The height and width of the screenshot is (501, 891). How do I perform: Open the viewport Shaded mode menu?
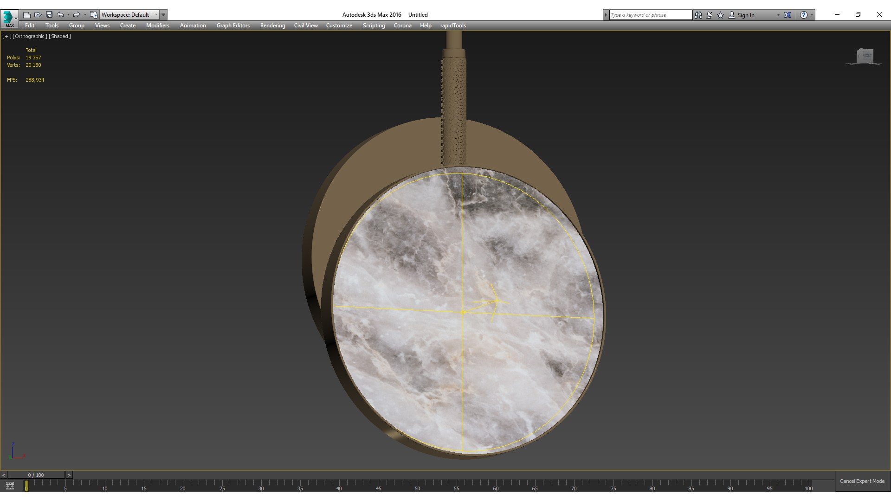coord(60,36)
